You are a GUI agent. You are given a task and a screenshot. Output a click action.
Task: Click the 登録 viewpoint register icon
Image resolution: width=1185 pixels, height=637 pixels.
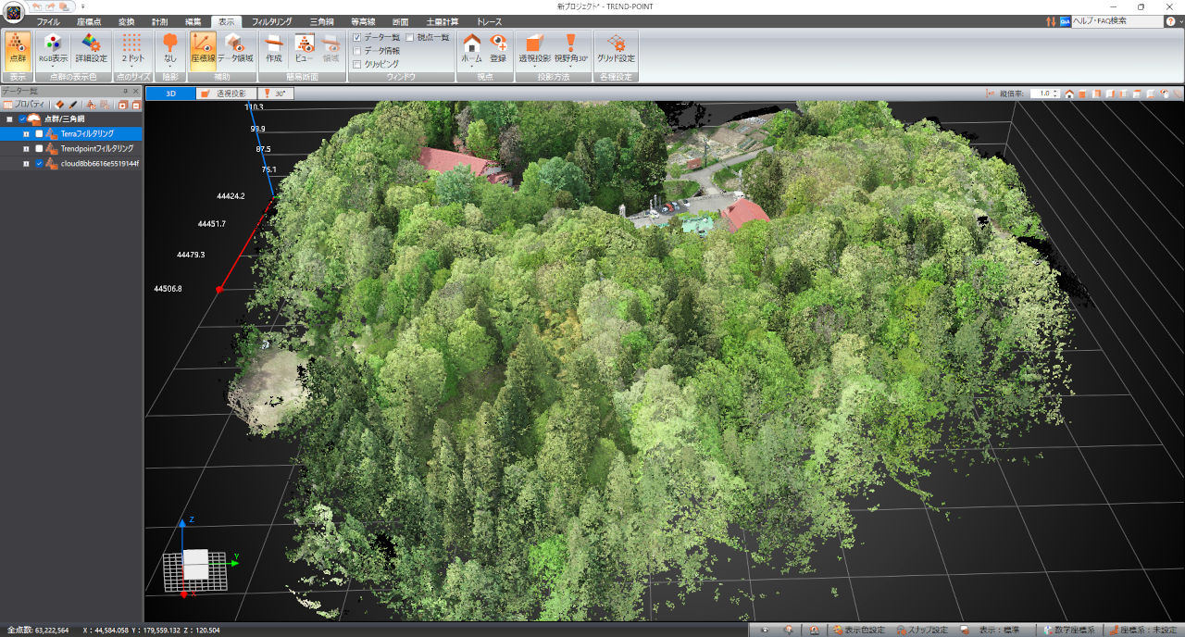click(x=498, y=47)
